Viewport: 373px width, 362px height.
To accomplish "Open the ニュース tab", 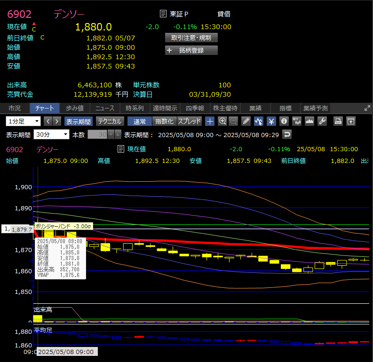I will tap(105, 108).
